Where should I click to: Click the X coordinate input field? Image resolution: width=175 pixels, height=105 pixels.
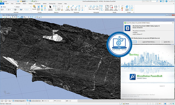[48, 101]
